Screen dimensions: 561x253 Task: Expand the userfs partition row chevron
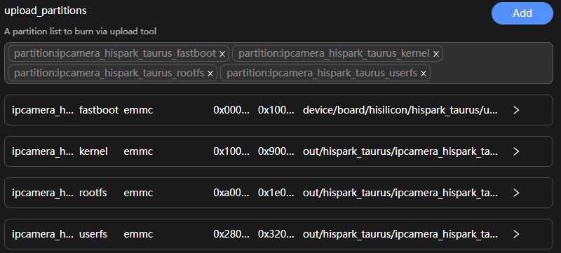click(516, 234)
